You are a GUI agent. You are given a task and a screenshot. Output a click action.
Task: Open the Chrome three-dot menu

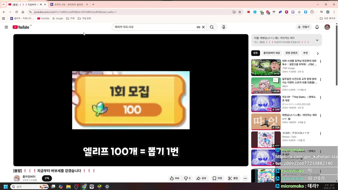(334, 12)
